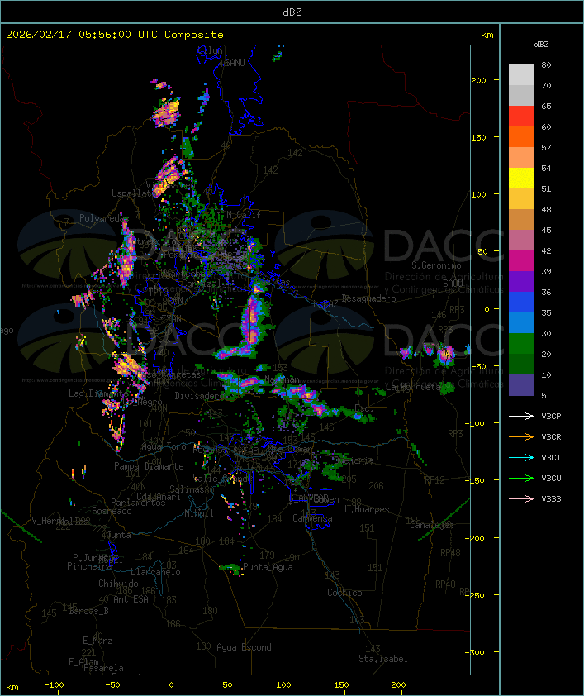Click the 'VBCR' legend label
This screenshot has width=584, height=696.
pos(551,436)
